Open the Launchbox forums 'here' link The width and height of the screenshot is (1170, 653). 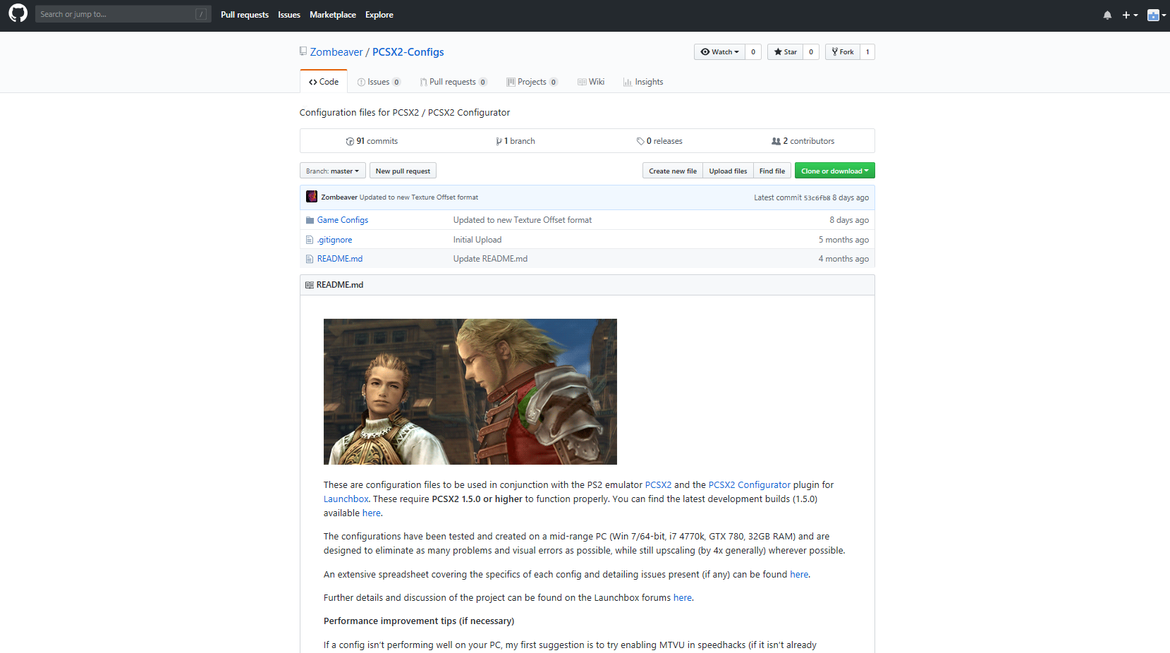pos(683,598)
